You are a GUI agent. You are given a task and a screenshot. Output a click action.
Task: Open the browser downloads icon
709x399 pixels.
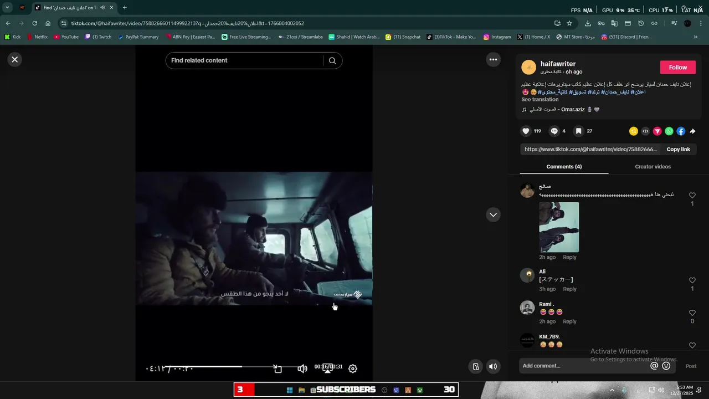[x=588, y=23]
